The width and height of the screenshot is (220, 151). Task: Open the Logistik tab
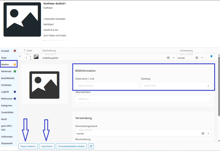point(9,92)
